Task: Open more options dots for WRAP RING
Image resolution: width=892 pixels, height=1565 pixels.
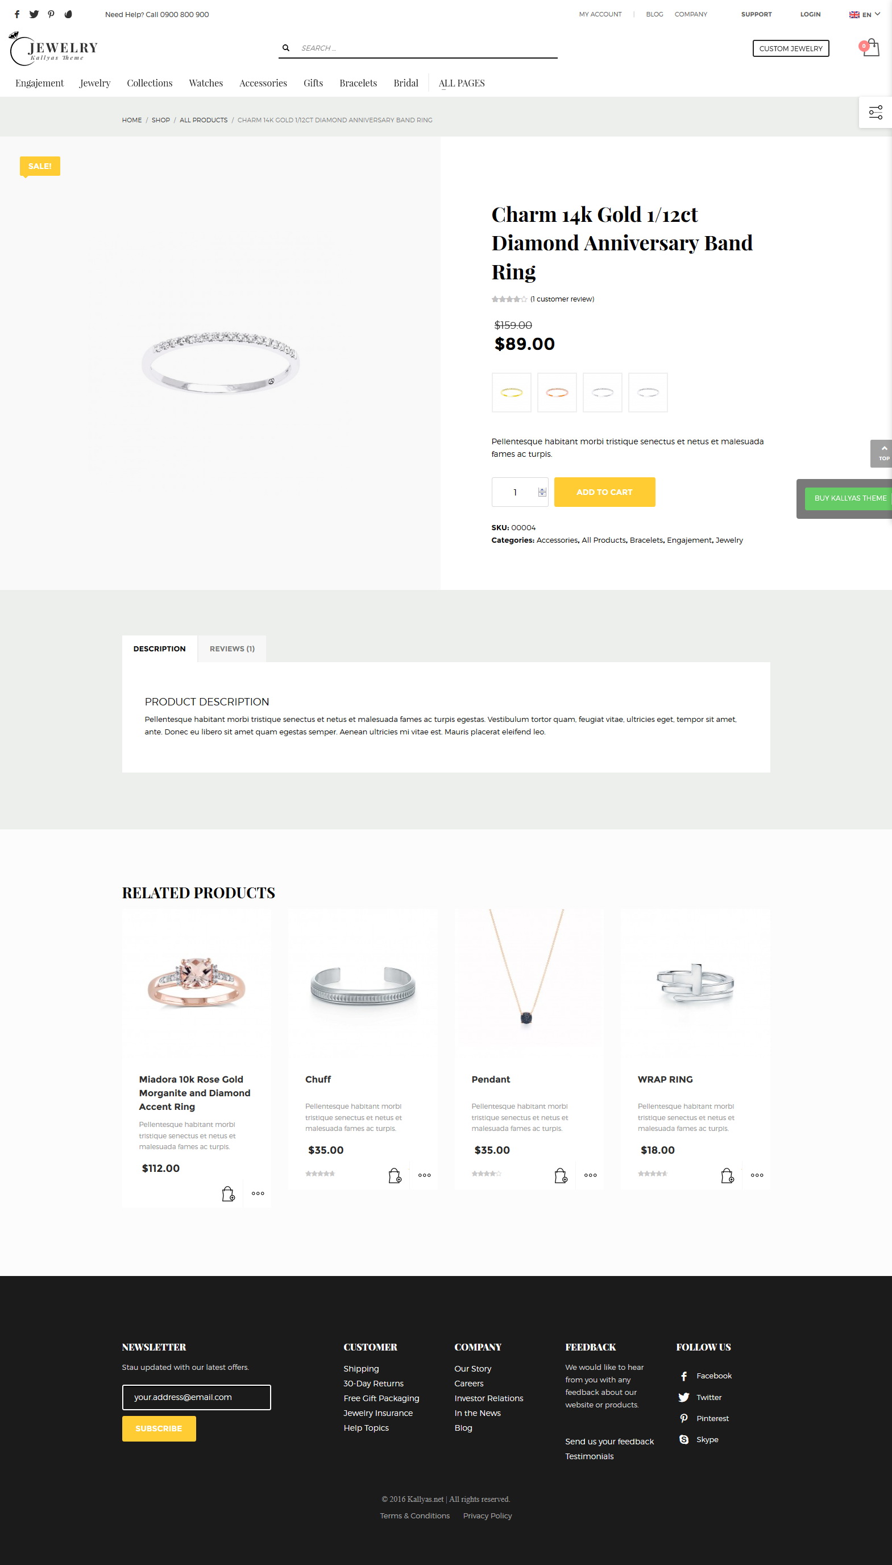Action: pos(757,1175)
